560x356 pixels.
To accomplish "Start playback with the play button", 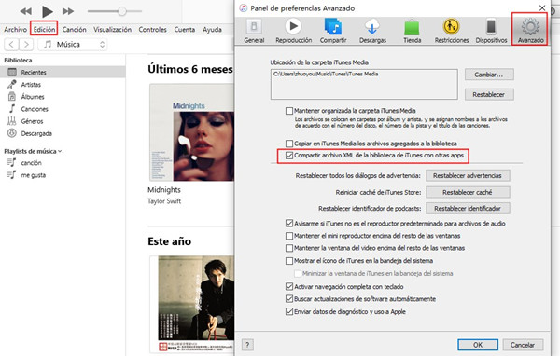I will point(48,11).
